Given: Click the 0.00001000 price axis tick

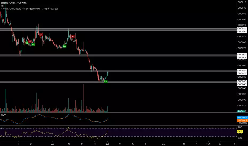Looking at the screenshot, I should coord(242,19).
